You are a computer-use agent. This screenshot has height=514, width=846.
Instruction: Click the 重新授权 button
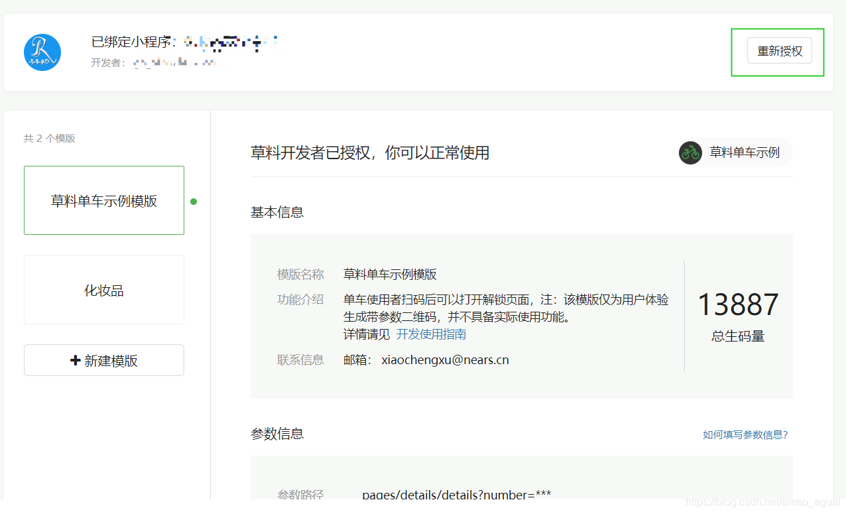point(779,50)
